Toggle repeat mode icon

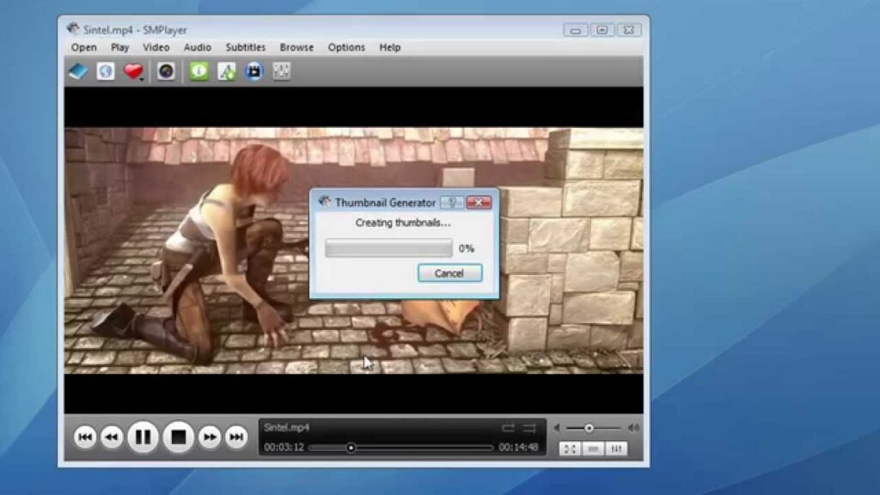(x=508, y=428)
